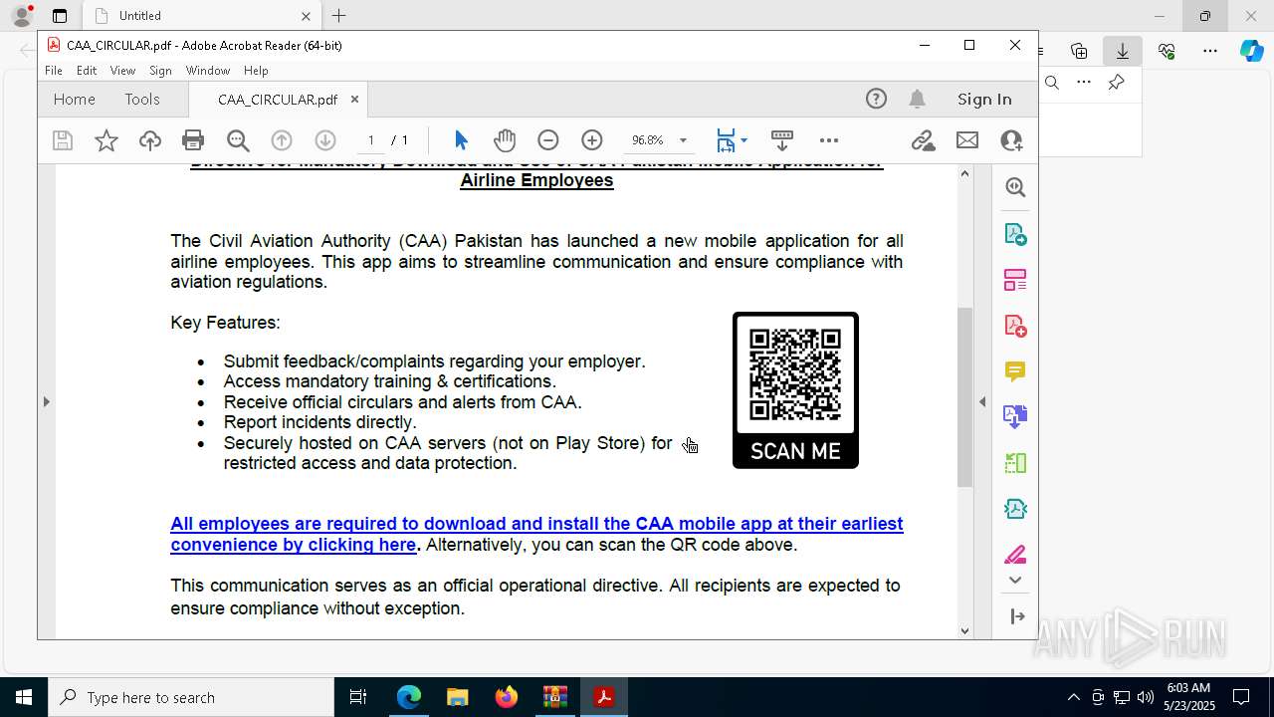Zoom out with the minus icon

[x=548, y=140]
